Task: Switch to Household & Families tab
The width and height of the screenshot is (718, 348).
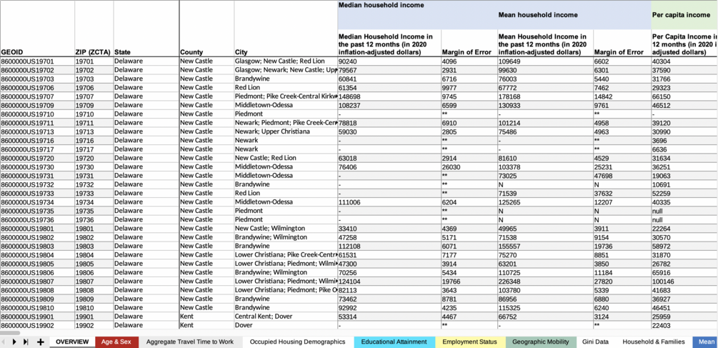Action: (654, 342)
